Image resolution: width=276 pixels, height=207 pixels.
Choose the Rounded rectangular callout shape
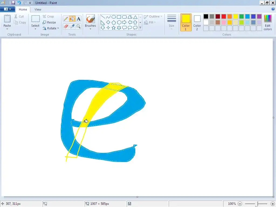pos(125,28)
